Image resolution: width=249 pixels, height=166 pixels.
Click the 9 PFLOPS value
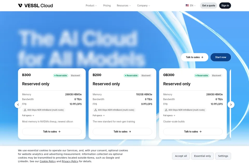pyautogui.click(x=147, y=104)
